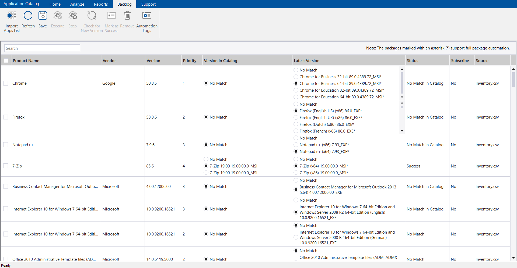The image size is (517, 268).
Task: Click the Mark as Success icon
Action: pos(111,16)
